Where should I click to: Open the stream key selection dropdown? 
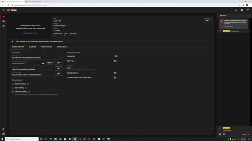[37, 57]
